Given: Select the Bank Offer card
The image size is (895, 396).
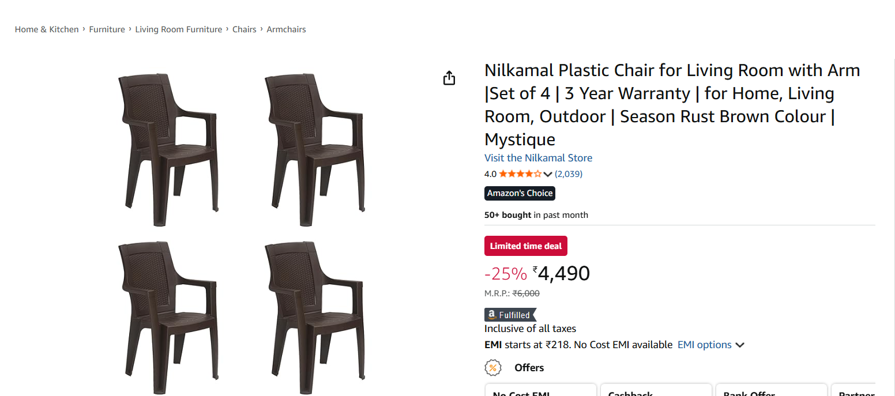Looking at the screenshot, I should click(x=771, y=391).
